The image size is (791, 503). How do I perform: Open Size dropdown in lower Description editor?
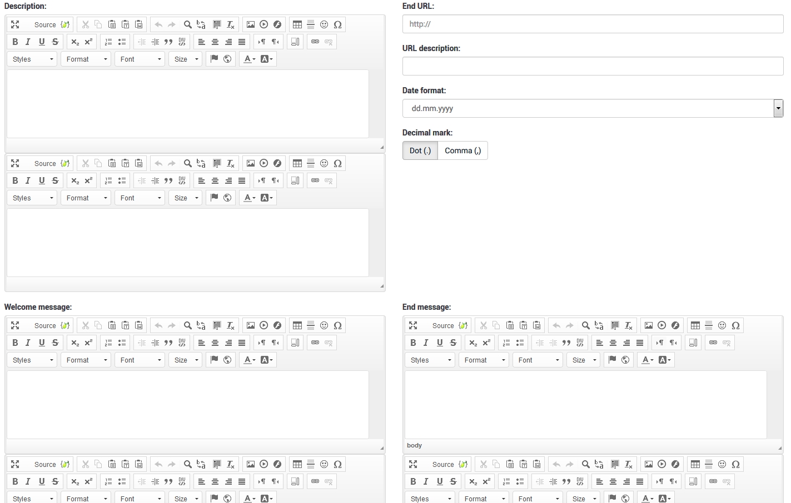tap(186, 198)
